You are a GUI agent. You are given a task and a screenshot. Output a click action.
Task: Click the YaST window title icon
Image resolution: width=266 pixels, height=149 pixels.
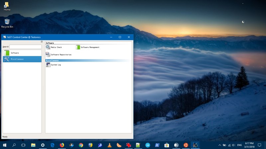pyautogui.click(x=5, y=37)
